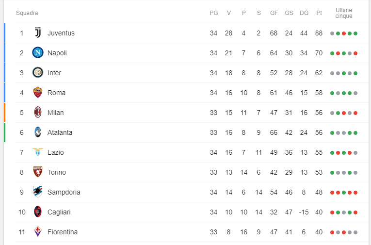
Task: Select the Cagliari team logo
Action: pos(38,212)
